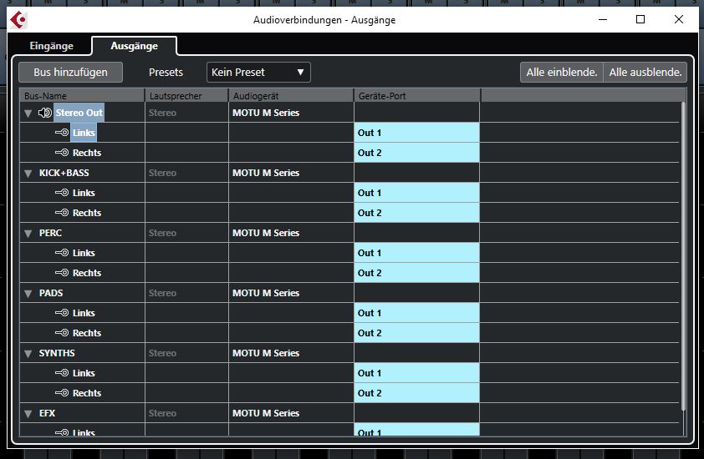Viewport: 704px width, 459px height.
Task: Click the connector icon for PADS Rechts
Action: [x=61, y=333]
